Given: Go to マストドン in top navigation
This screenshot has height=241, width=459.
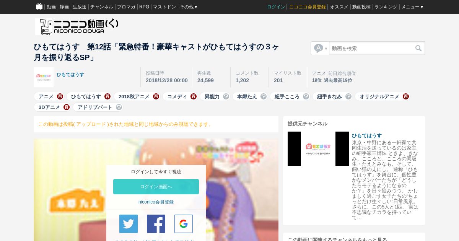Looking at the screenshot, I should coord(164,7).
